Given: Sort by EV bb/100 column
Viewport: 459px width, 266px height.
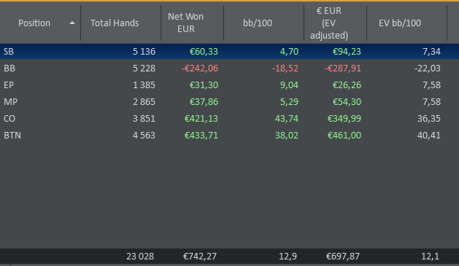Looking at the screenshot, I should click(400, 23).
